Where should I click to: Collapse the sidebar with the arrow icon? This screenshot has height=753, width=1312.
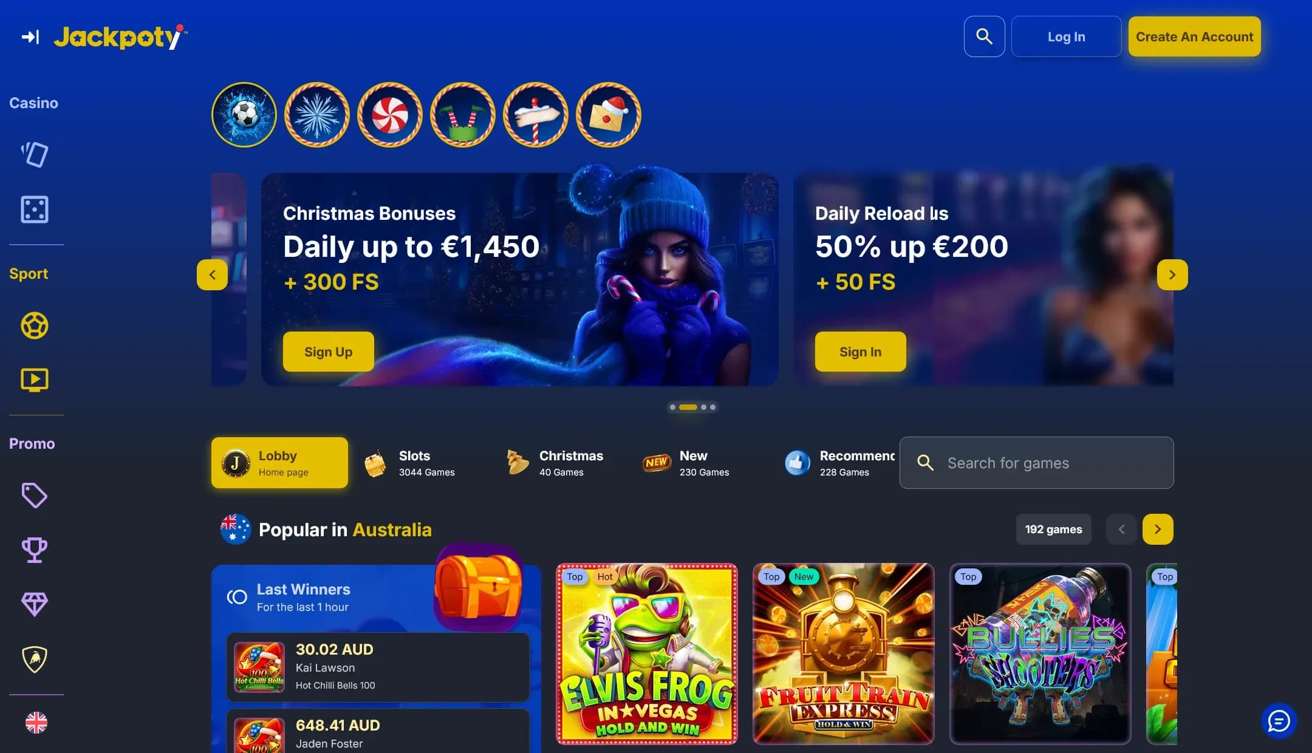point(30,37)
